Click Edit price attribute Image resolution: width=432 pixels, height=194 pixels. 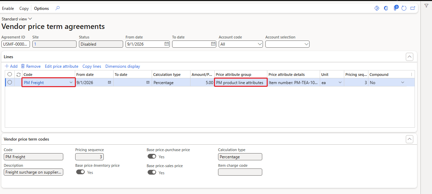tap(62, 66)
